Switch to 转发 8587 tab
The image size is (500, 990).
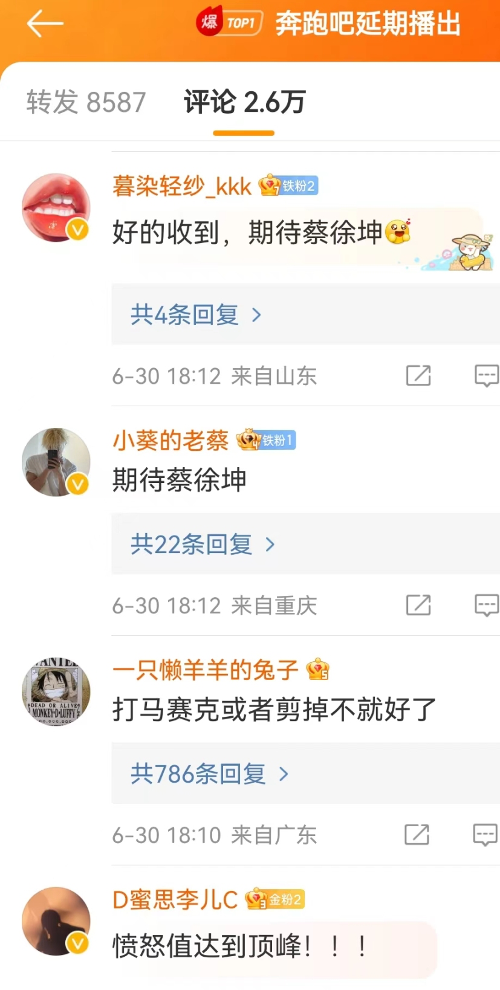pyautogui.click(x=86, y=102)
